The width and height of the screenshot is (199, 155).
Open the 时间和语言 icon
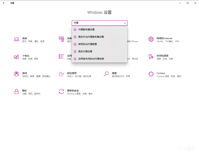coord(151,57)
